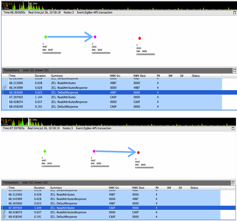Screen dimensions: 237x221
Task: Click link icon beside 66.343999 row, upper capture
Action: 4,88
